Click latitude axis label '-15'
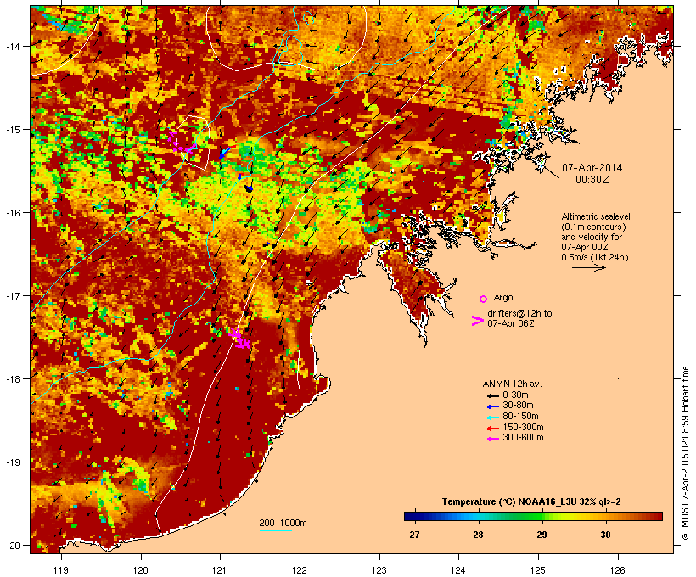This screenshot has width=696, height=577. [x=13, y=130]
